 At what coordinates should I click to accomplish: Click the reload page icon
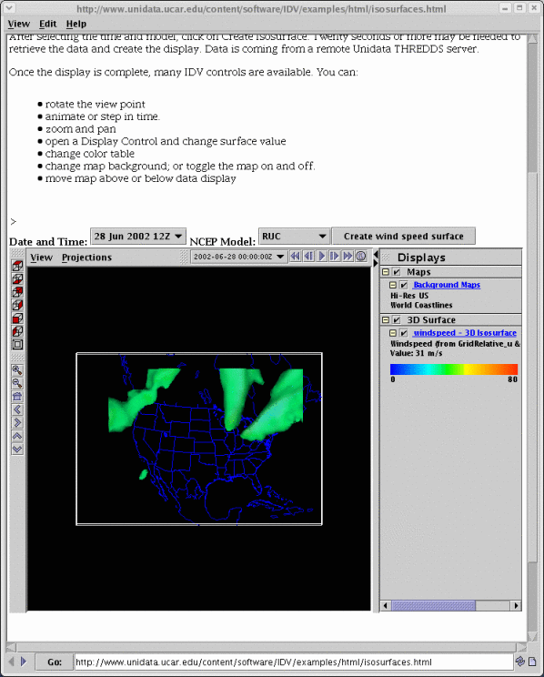coord(520,662)
